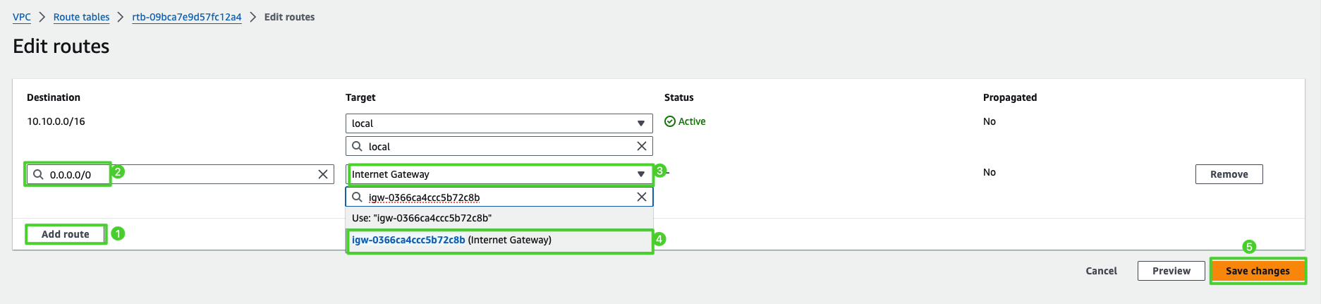The image size is (1321, 304).
Task: Click the magnifier icon in destination field
Action: (x=39, y=174)
